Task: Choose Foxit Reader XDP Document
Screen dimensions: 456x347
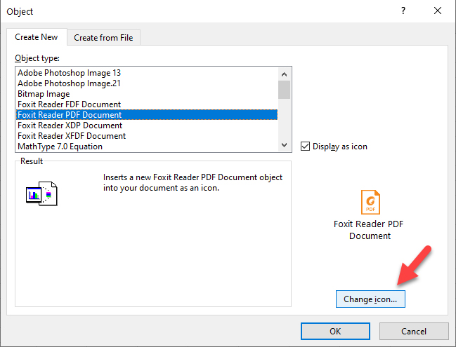Action: click(147, 125)
